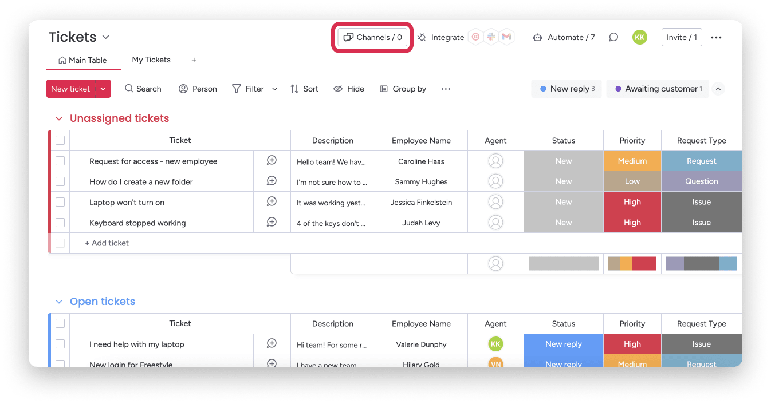Select all Unassigned tickets with header checkbox
The height and width of the screenshot is (404, 771).
click(60, 140)
